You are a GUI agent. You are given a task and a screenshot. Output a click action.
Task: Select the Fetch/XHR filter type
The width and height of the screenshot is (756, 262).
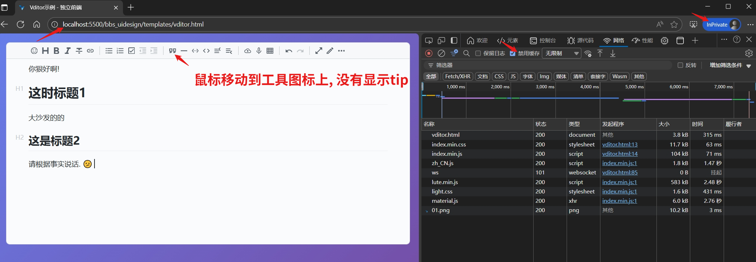point(457,76)
